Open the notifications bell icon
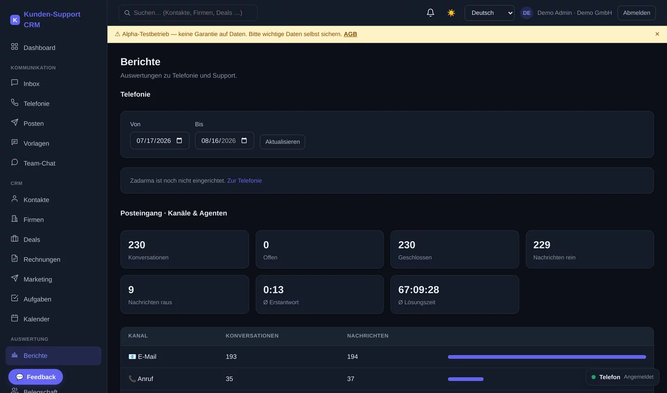 coord(430,13)
